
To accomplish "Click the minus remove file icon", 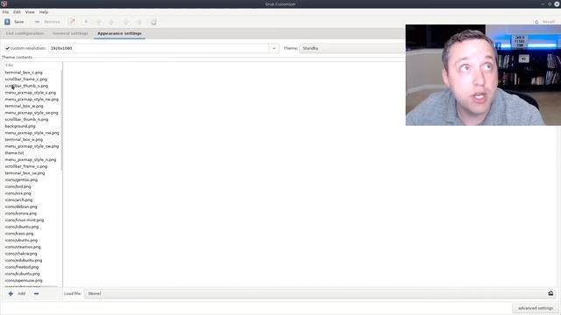I will (36, 294).
